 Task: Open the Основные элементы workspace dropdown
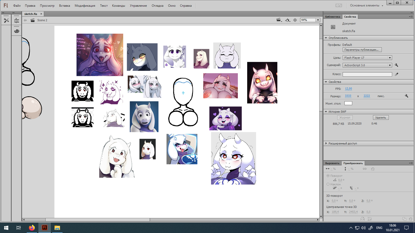point(366,5)
